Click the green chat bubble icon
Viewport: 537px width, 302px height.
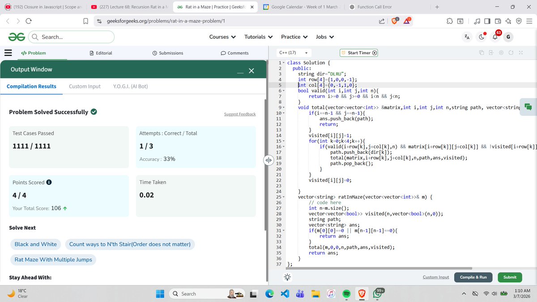[528, 107]
